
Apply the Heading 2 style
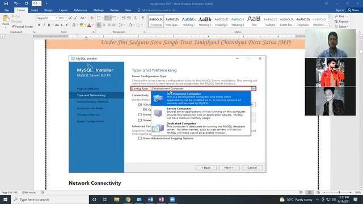(205, 22)
